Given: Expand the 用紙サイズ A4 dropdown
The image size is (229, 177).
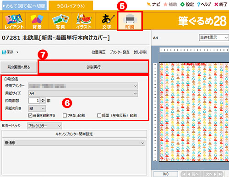Looking at the screenshot, I should [83, 93].
